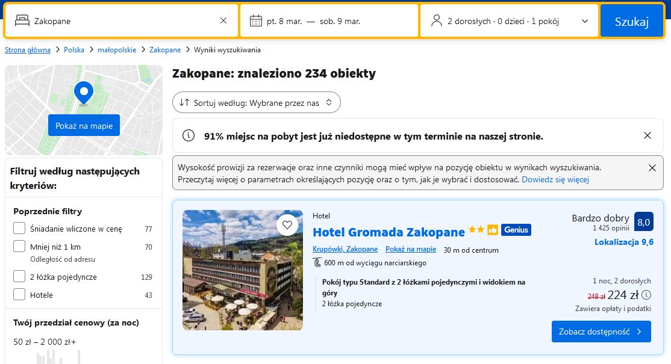Click the guests person icon
Viewport: 671px width, 364px height.
click(x=437, y=21)
